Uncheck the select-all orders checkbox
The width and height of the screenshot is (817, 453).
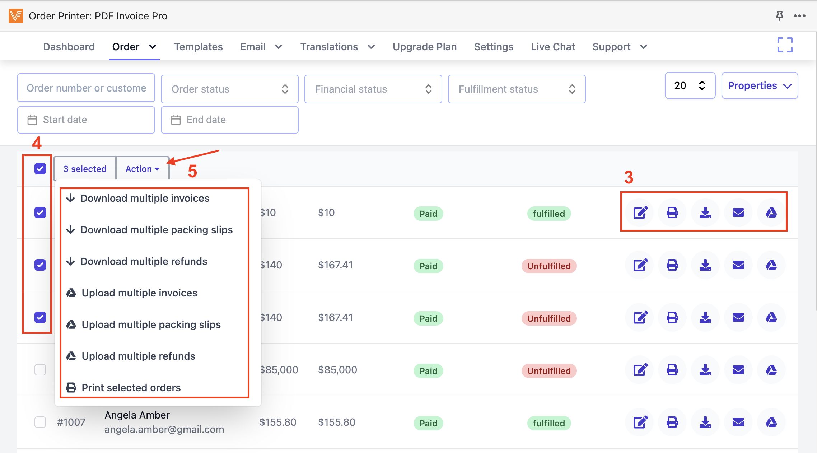pyautogui.click(x=40, y=169)
